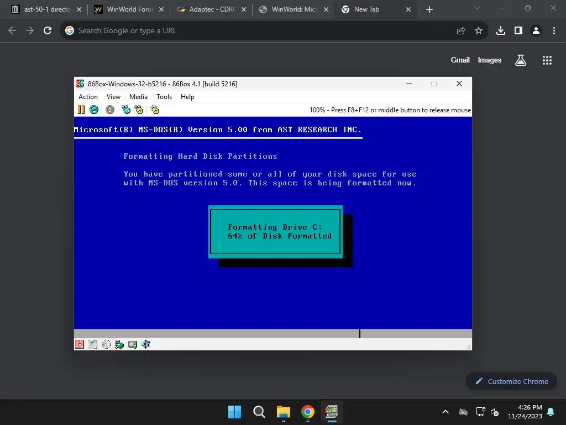Screen dimensions: 566x425
Task: Click the OneDrive cloud tray icon
Action: point(463,412)
